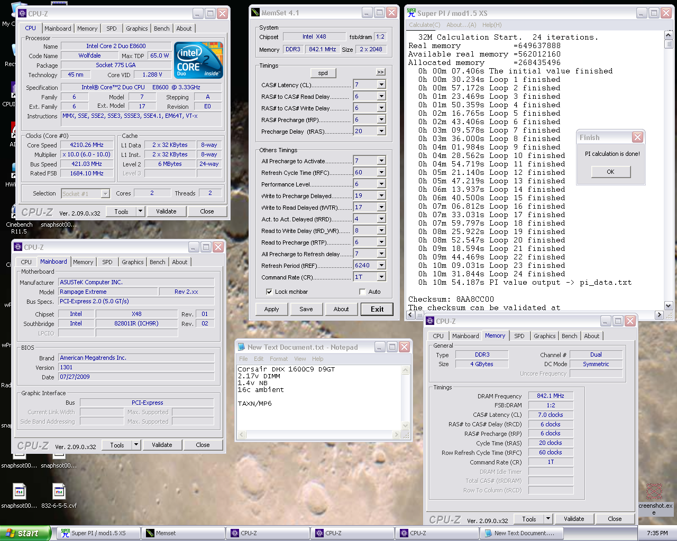This screenshot has width=677, height=541.
Task: Click the 'Checksum: 8AA8CC00' line in Super PI
Action: click(451, 299)
